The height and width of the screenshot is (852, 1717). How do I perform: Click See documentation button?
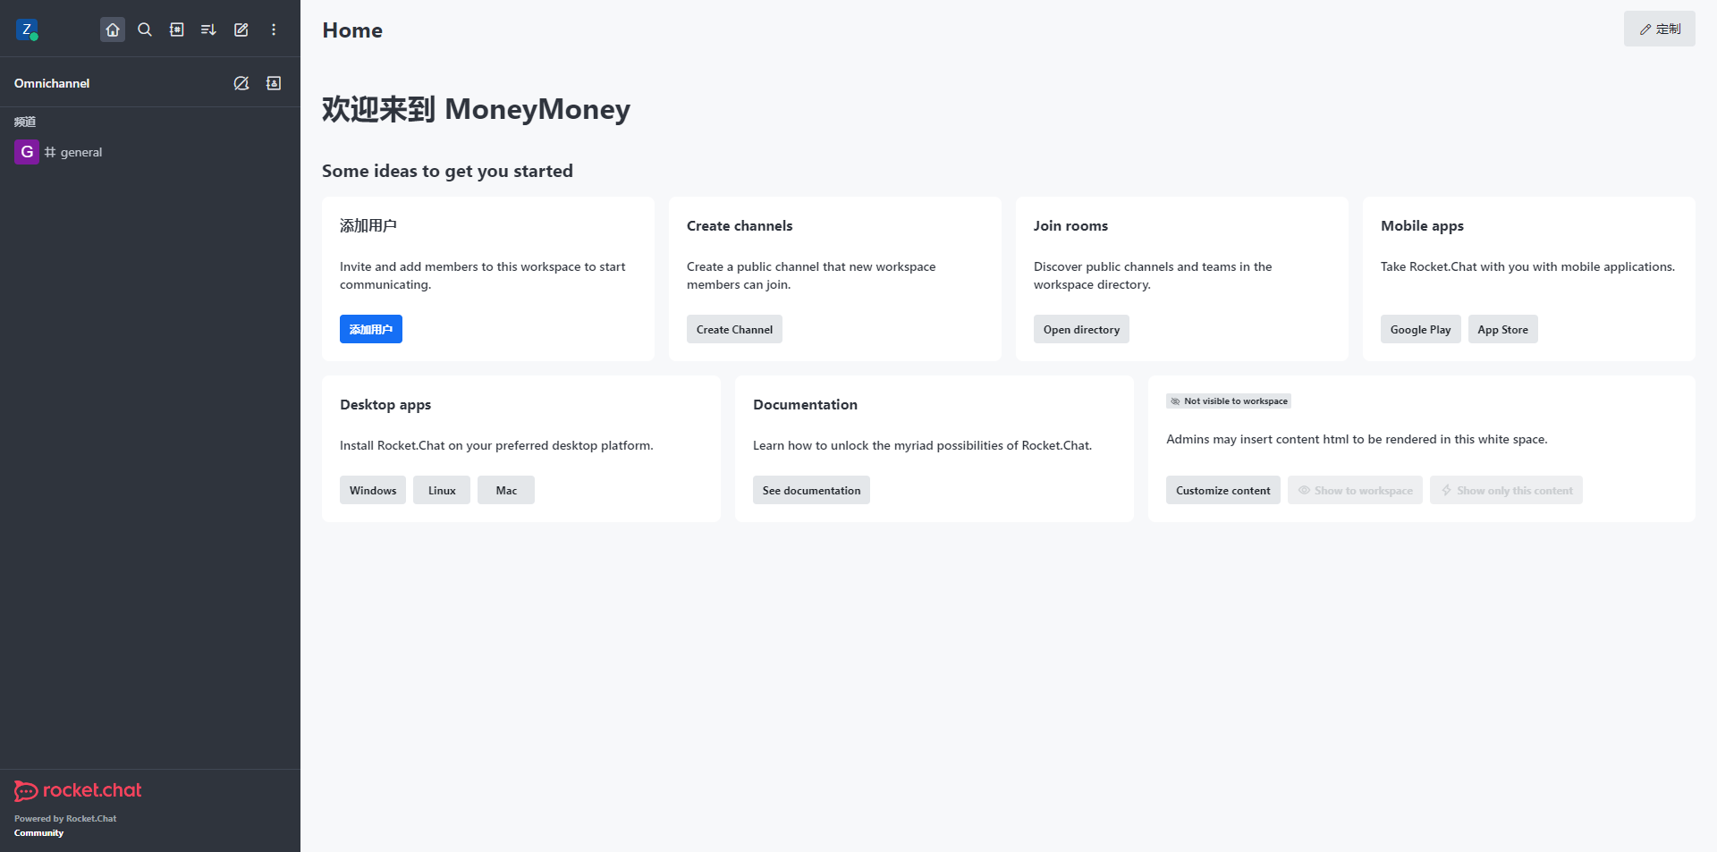pos(811,490)
